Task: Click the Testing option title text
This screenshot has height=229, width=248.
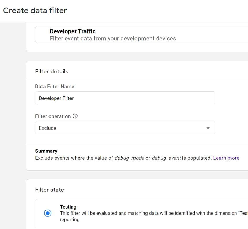Action: pos(68,207)
